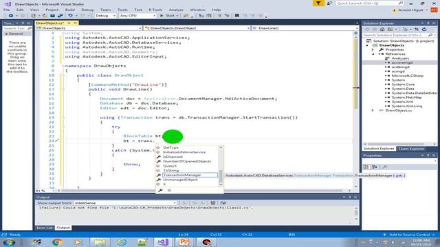Toggle the IntelliSense properties filter wrench icon
The width and height of the screenshot is (440, 247).
pyautogui.click(x=160, y=191)
